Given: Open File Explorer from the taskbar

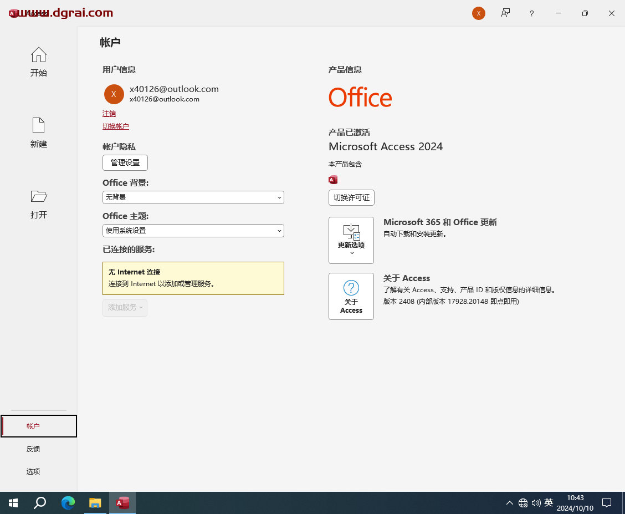Looking at the screenshot, I should click(x=95, y=503).
